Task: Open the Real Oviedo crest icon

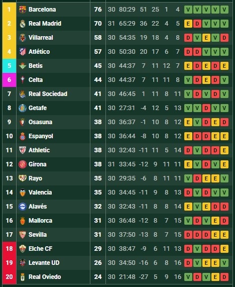Action: click(23, 277)
